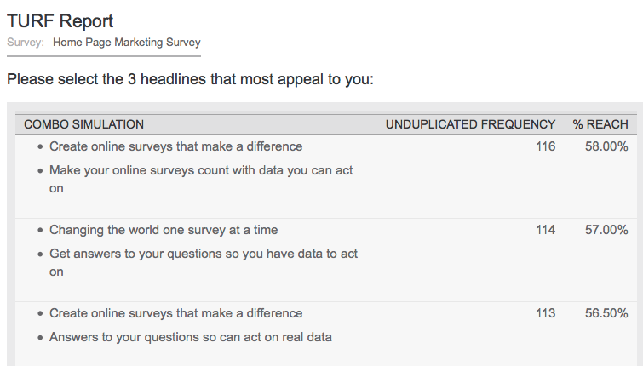Click the frequency value 113
Image resolution: width=643 pixels, height=366 pixels.
(x=545, y=313)
